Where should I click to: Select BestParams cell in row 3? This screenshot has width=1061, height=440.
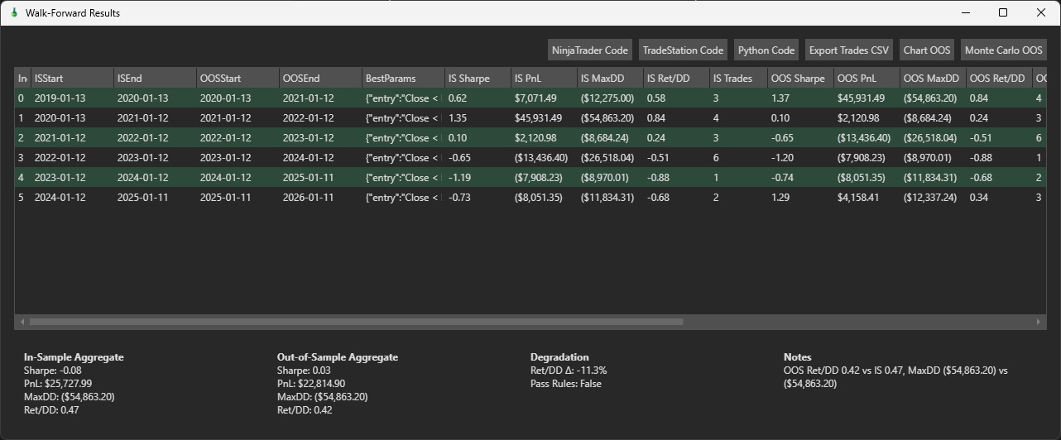click(x=403, y=158)
